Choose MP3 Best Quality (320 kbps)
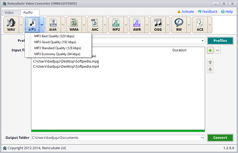238x153 pixels. [x=58, y=36]
